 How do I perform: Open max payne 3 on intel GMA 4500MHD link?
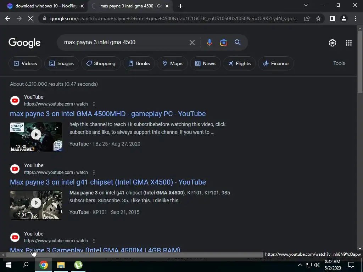coord(108,114)
